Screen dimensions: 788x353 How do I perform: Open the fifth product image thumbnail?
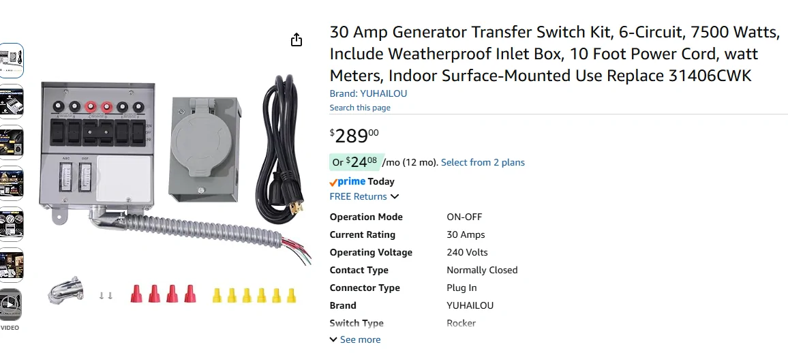point(11,224)
